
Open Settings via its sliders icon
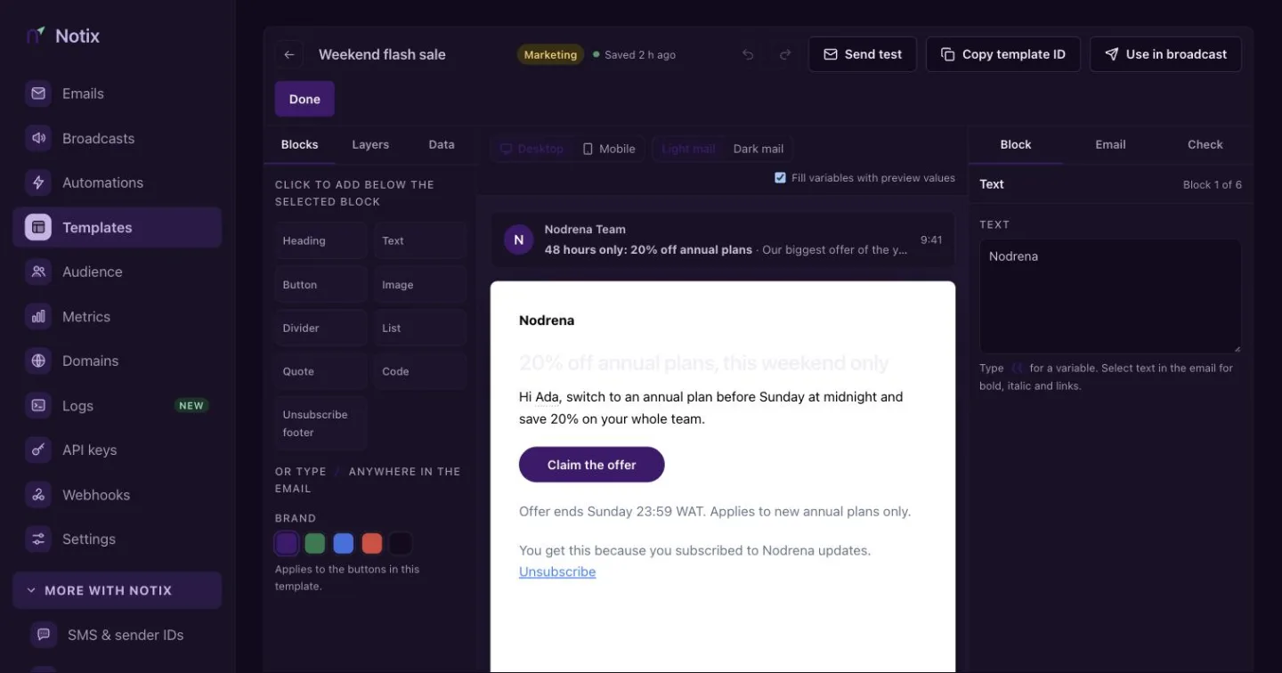click(38, 539)
